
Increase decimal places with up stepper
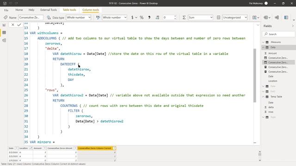[x=175, y=16]
